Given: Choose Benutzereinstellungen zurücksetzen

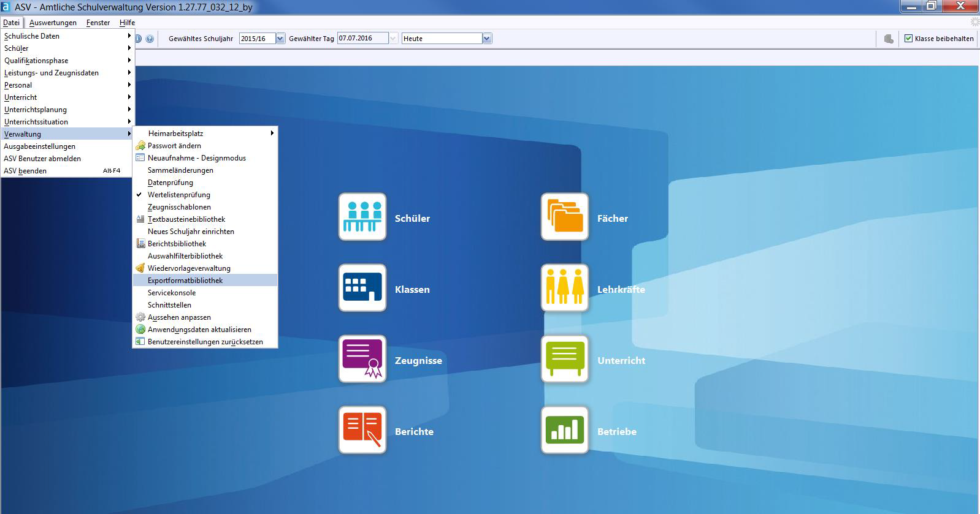Looking at the screenshot, I should (205, 342).
